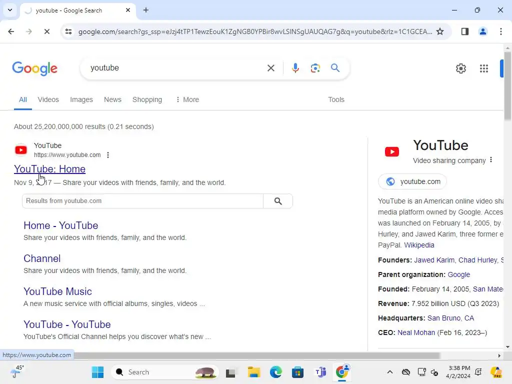Search within youtube.com results magnifier button

pos(278,201)
